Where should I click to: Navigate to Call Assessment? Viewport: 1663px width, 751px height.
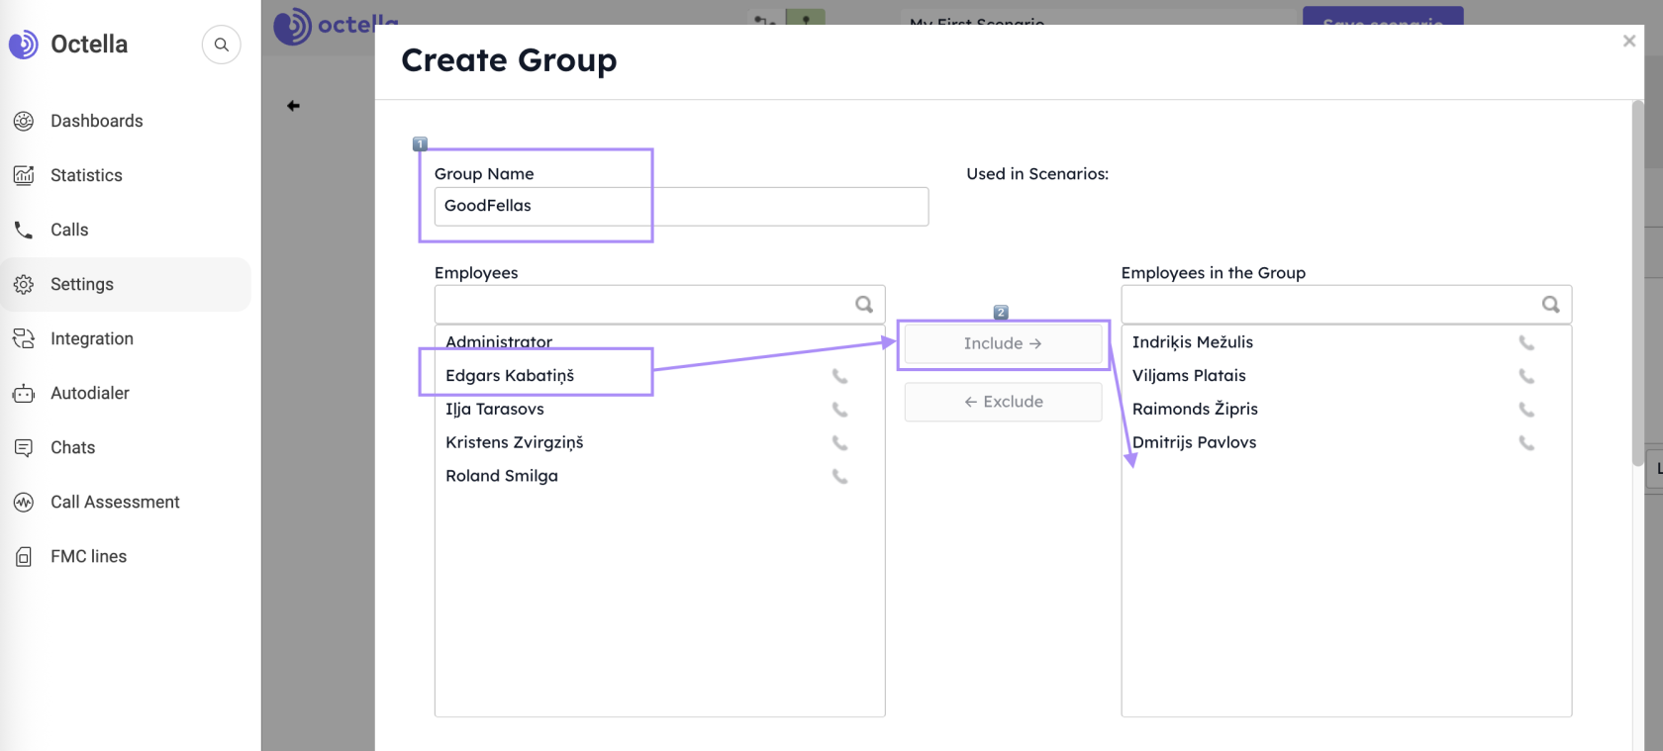[115, 502]
